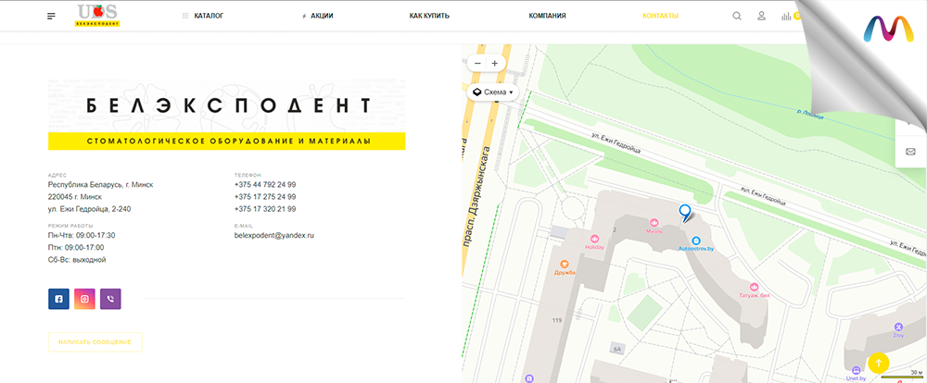Call phone number +375 17 275 24 99
Image resolution: width=927 pixels, height=383 pixels.
coord(265,197)
